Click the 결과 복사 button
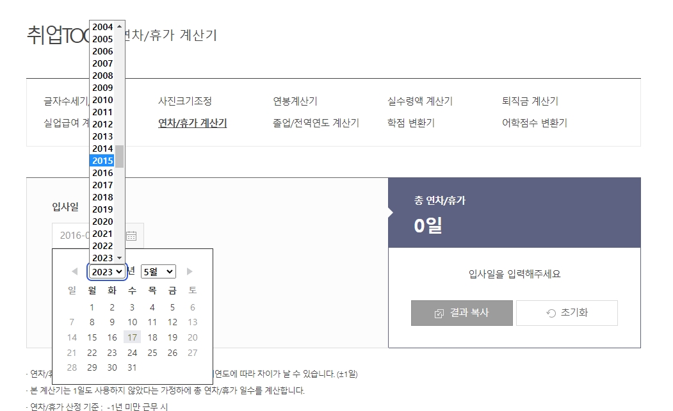 tap(462, 312)
